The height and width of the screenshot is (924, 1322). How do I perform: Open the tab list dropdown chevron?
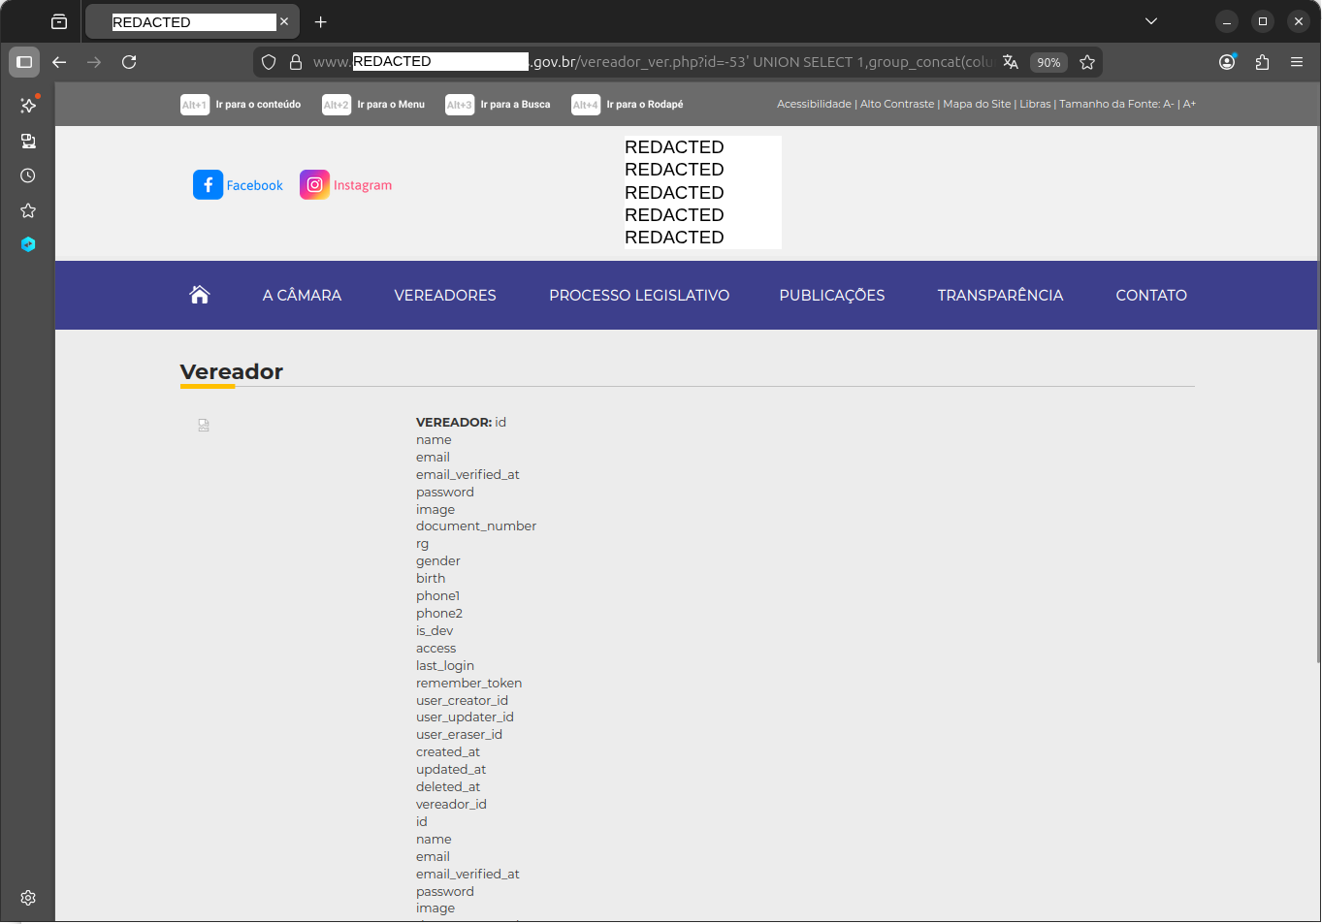click(x=1150, y=20)
